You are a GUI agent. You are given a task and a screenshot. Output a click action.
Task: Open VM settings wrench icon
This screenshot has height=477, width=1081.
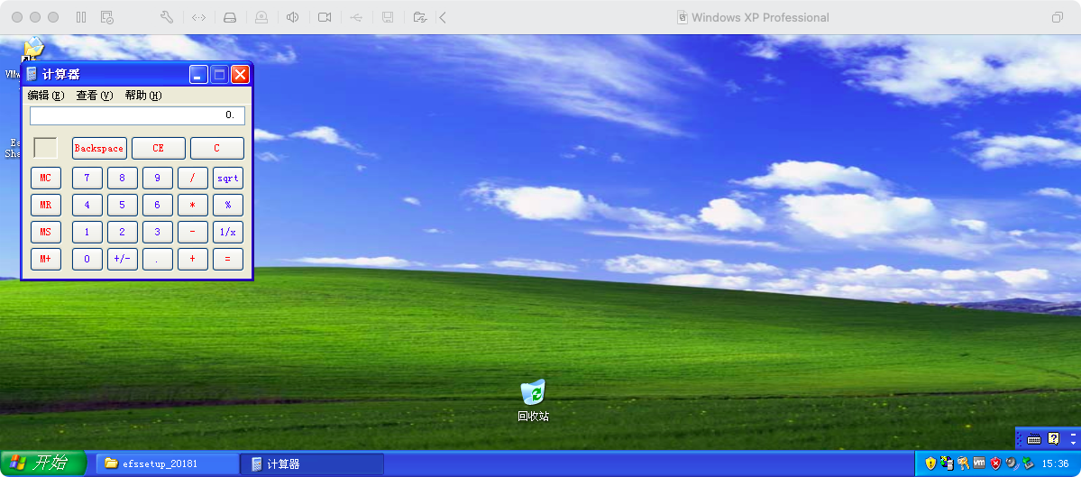pos(167,17)
